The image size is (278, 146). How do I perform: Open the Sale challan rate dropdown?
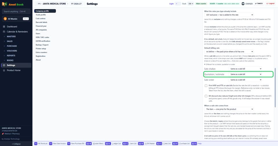coord(246,69)
